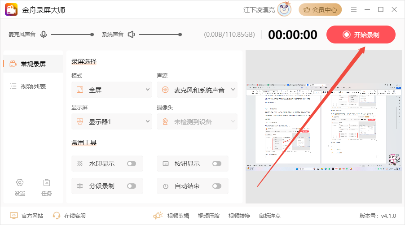Click the 在线客服 headset icon
The height and width of the screenshot is (225, 405).
click(x=56, y=216)
